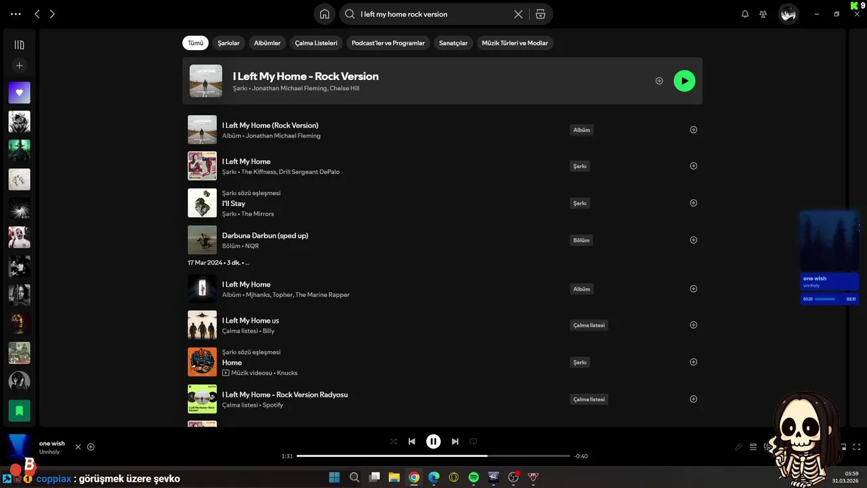Save Darbuna Darbun (sped up) episode

pos(693,239)
